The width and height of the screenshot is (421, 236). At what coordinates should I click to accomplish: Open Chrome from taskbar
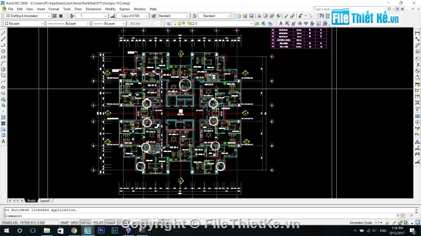point(74,230)
